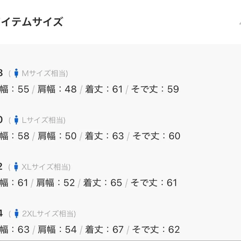Click 着丈：61 in the M size row
This screenshot has height=241, width=241.
pyautogui.click(x=104, y=89)
